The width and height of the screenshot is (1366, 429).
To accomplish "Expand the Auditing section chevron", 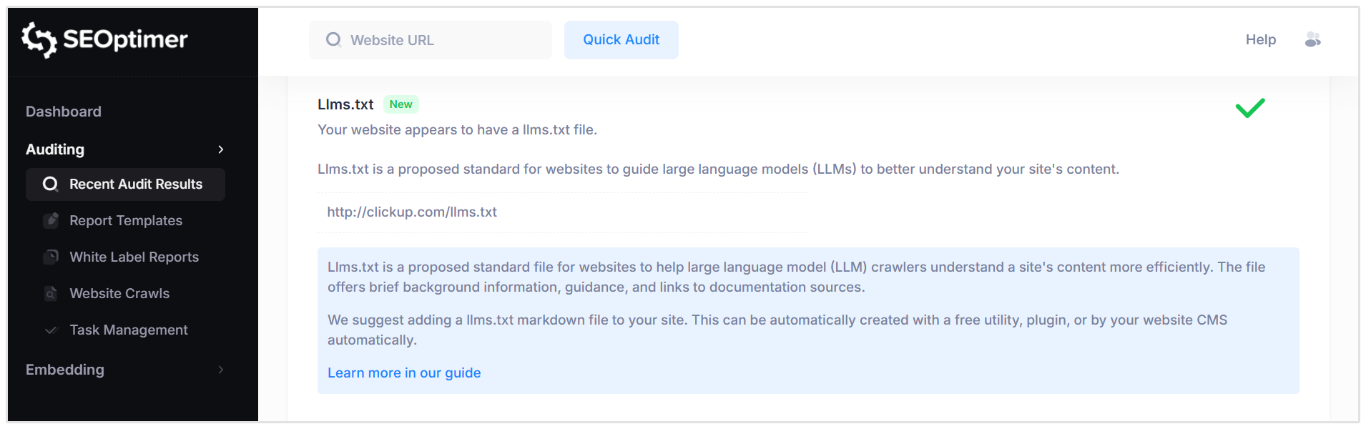I will point(220,149).
